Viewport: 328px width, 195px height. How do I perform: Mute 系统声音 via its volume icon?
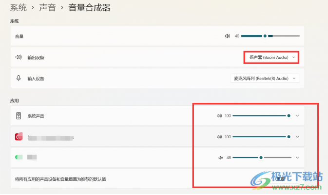pyautogui.click(x=219, y=116)
